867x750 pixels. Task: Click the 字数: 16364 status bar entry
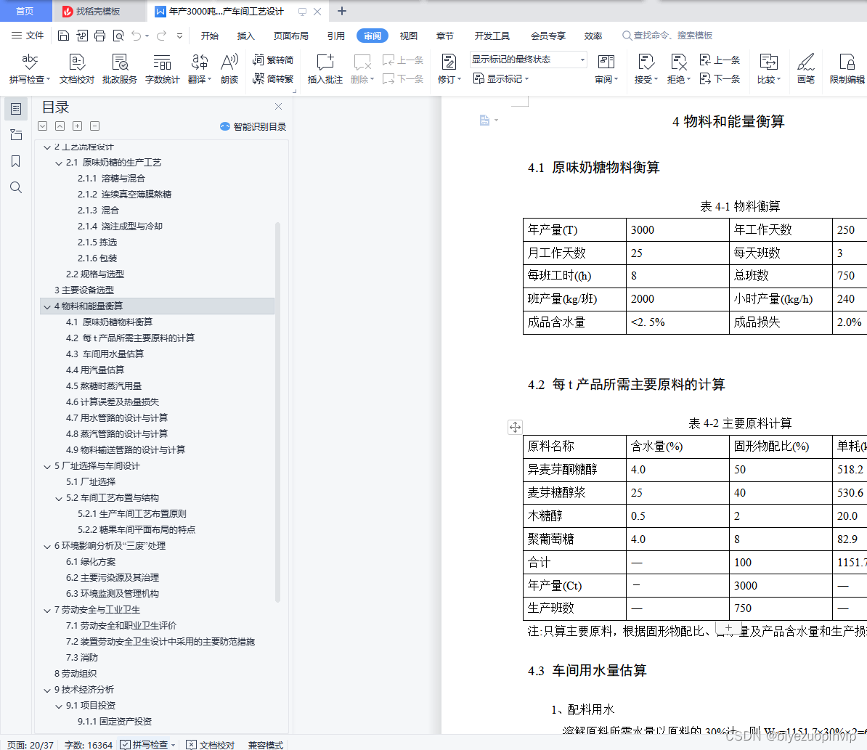coord(89,745)
